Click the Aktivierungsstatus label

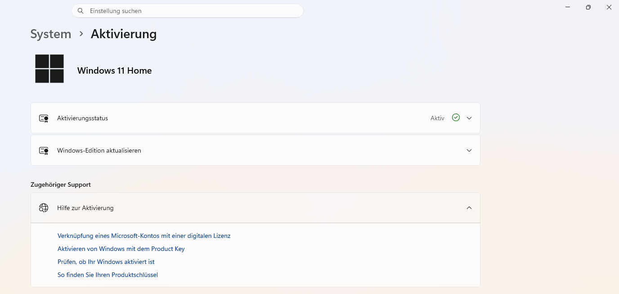82,118
